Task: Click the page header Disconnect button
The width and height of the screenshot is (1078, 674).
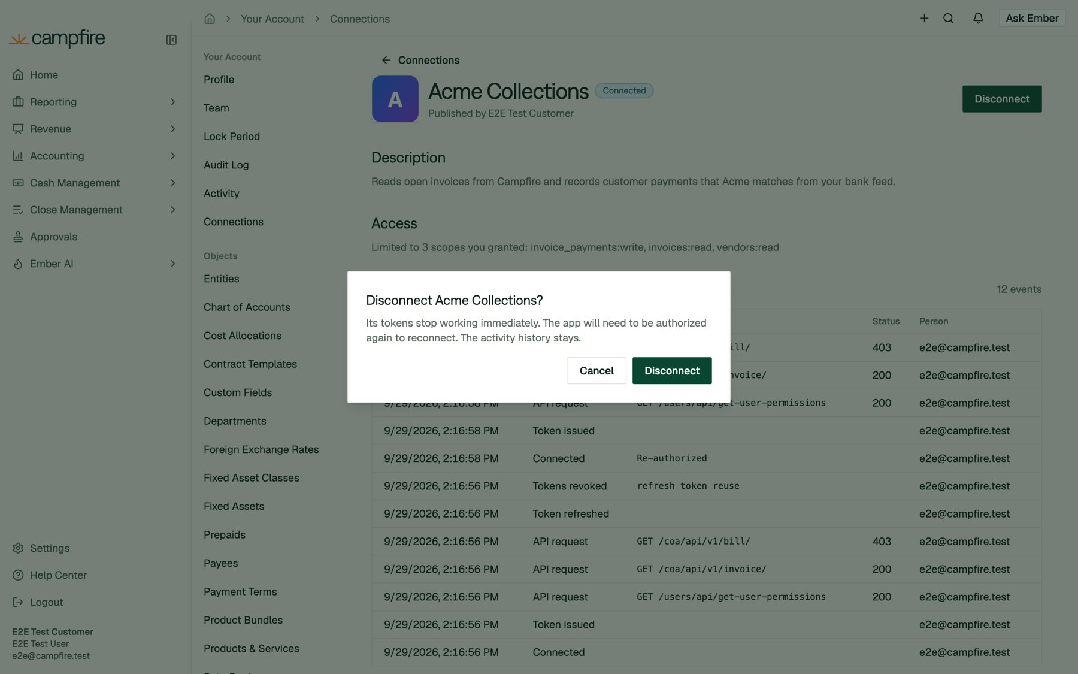Action: point(1002,99)
